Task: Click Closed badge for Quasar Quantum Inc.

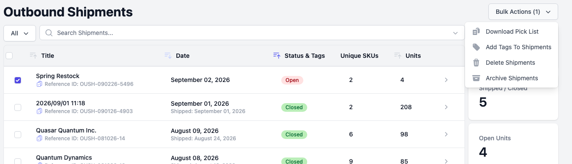Action: [294, 135]
